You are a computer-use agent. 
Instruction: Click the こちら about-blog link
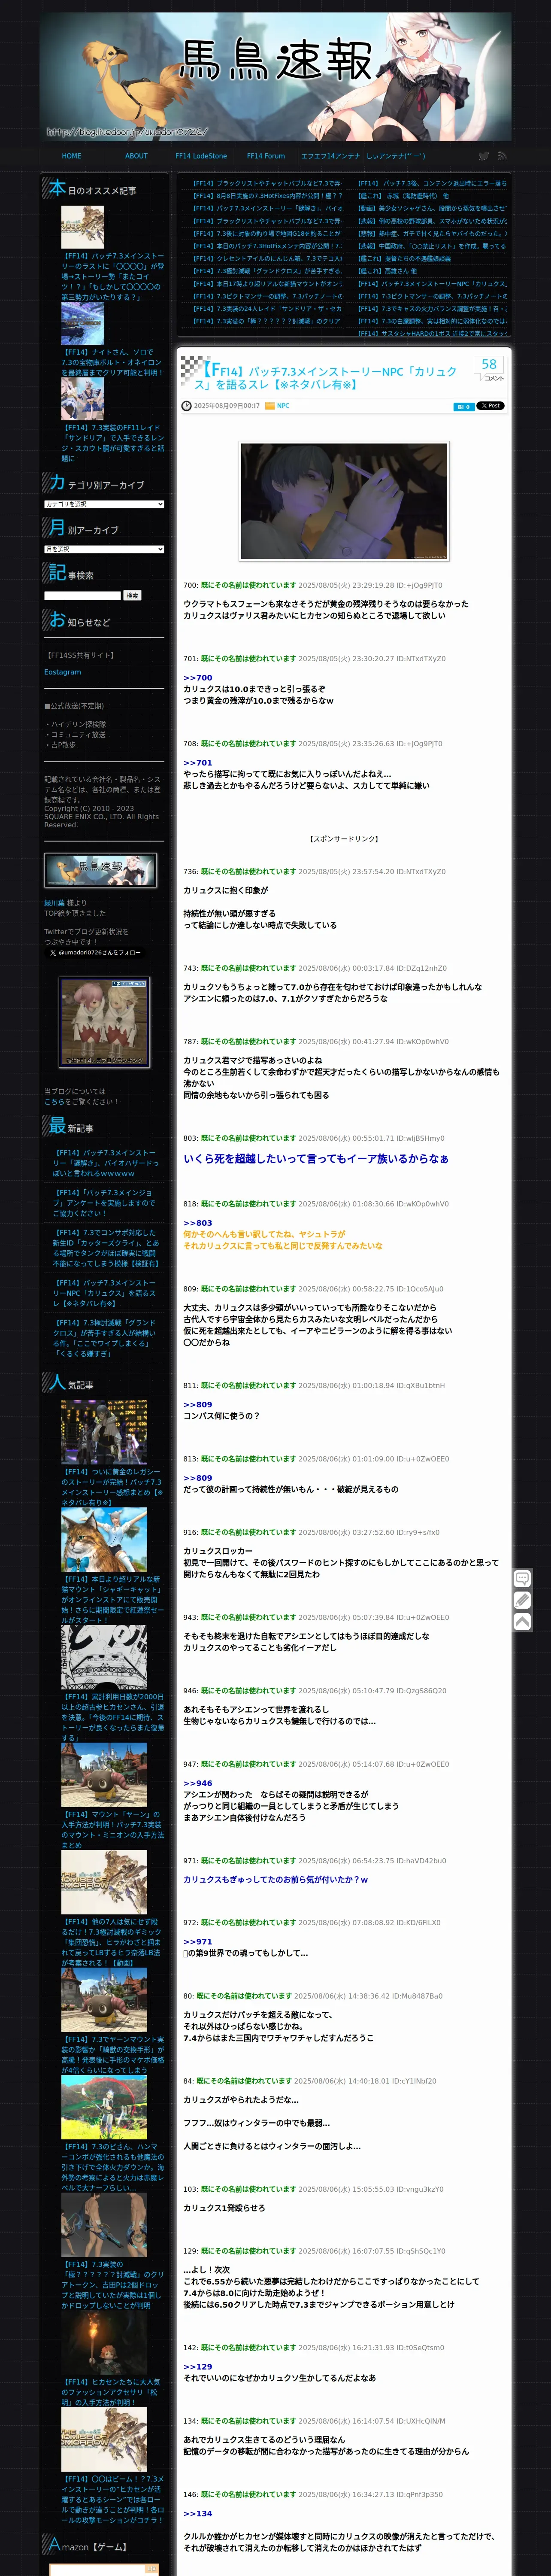pyautogui.click(x=55, y=1102)
